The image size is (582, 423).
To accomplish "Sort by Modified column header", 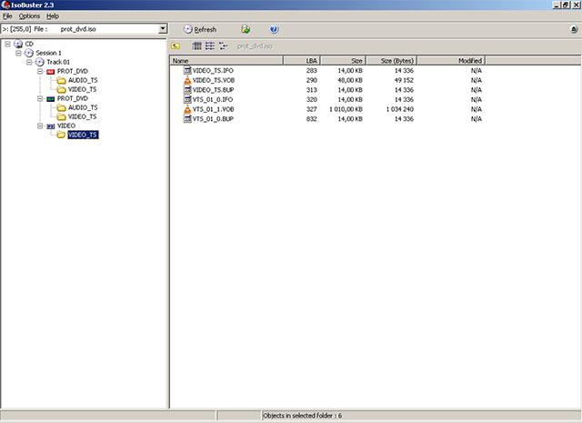I will (x=451, y=61).
